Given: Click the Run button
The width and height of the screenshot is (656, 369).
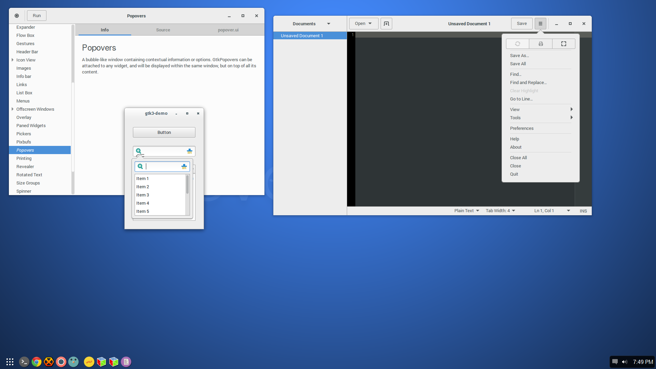Looking at the screenshot, I should 37,16.
